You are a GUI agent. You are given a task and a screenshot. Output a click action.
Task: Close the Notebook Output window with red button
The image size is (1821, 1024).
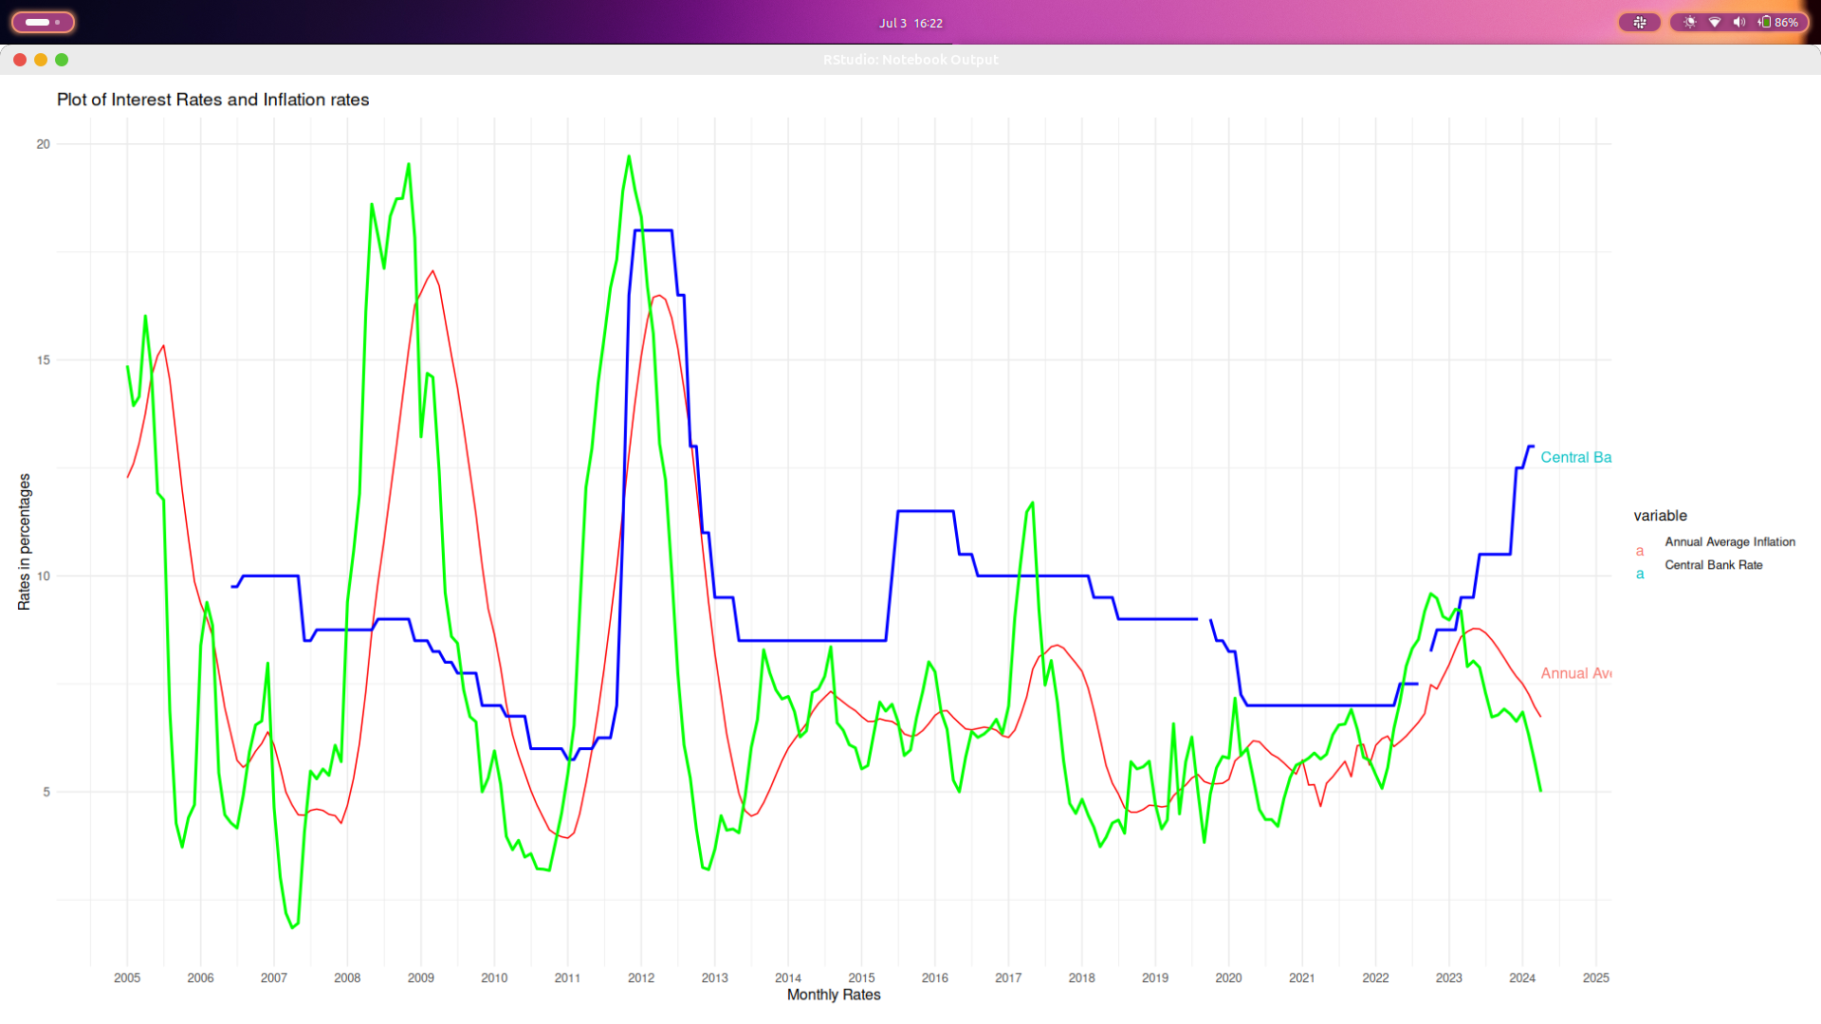pyautogui.click(x=20, y=60)
